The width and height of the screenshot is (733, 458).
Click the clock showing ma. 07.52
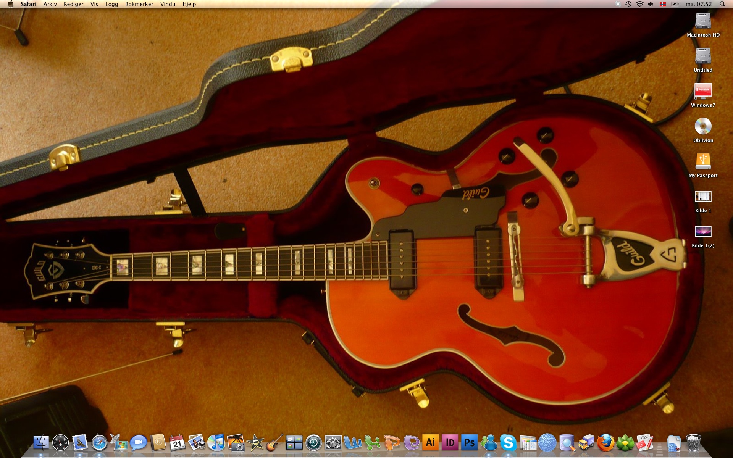[x=699, y=4]
